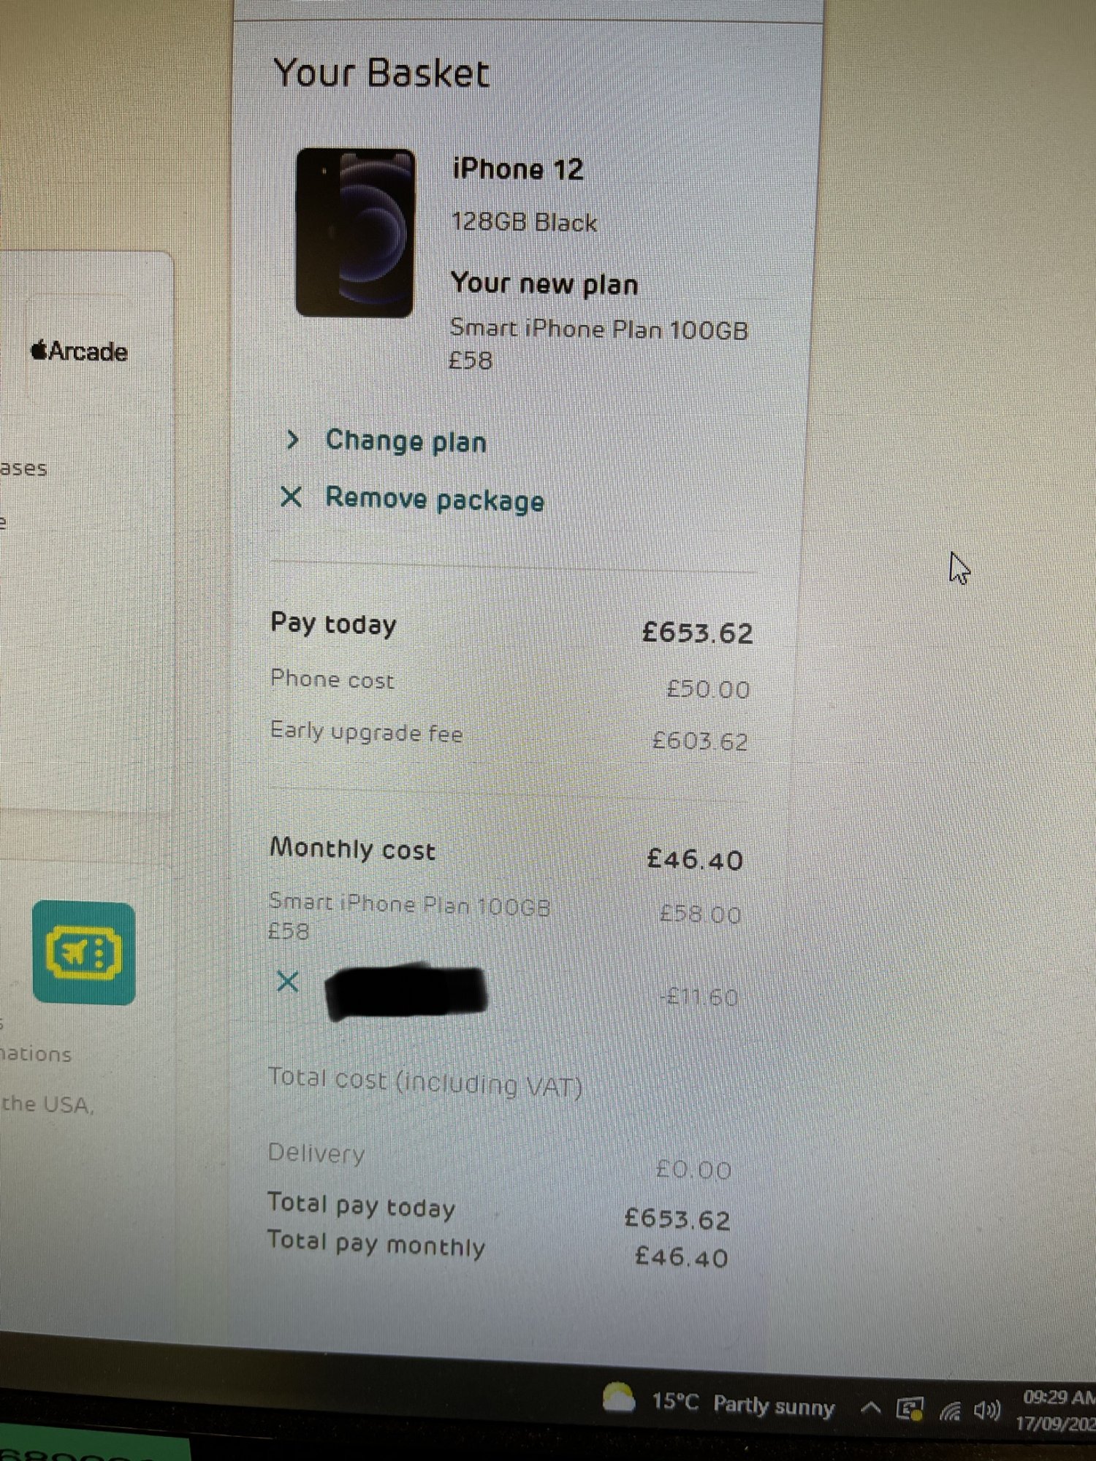Click Smart iPhone Plan 100GB under Your new plan

(x=599, y=329)
